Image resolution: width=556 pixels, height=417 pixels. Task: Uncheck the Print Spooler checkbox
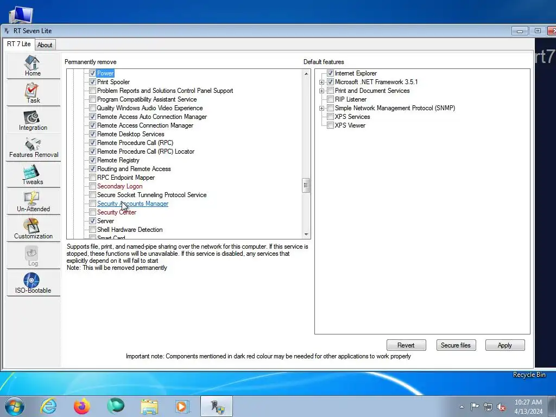(92, 82)
